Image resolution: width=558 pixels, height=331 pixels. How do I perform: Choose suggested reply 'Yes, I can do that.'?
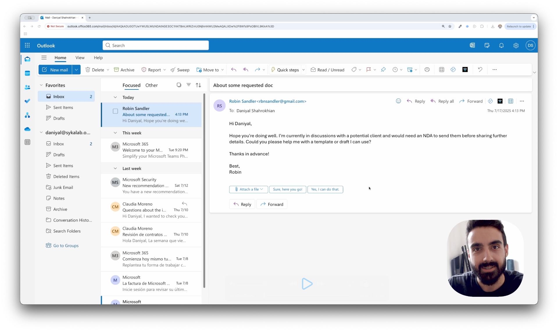[x=325, y=189]
